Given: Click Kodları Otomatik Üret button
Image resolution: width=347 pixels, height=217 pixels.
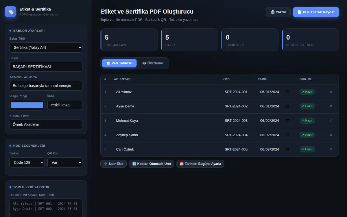Looking at the screenshot, I should coord(152,164).
